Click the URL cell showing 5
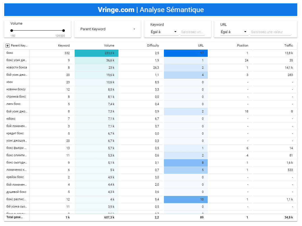The height and width of the screenshot is (226, 302). point(186,170)
